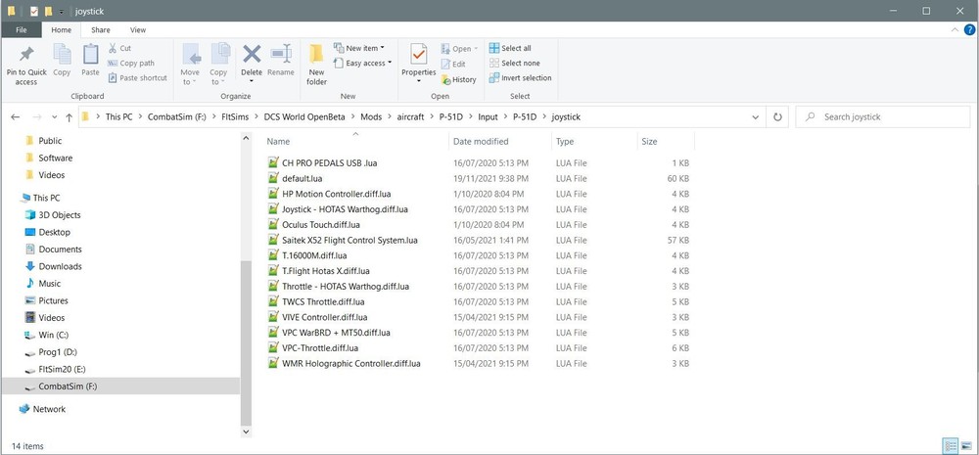Open Desktop in the navigation pane
Viewport: 979px width, 455px height.
tap(54, 232)
